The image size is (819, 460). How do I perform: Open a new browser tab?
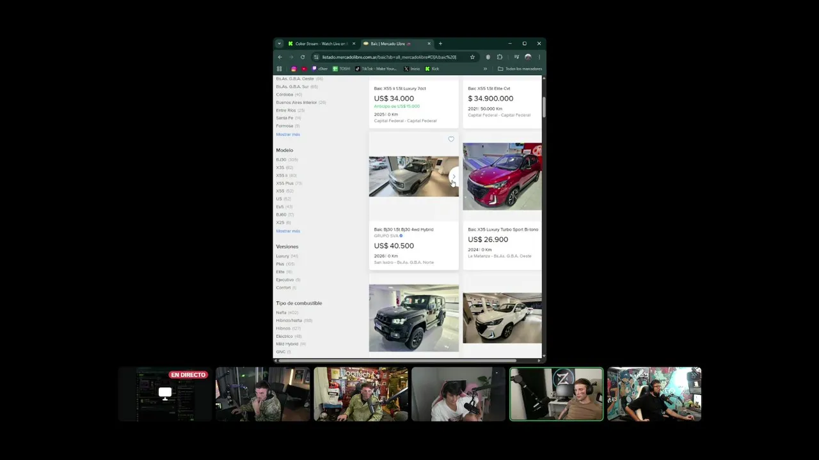tap(440, 43)
